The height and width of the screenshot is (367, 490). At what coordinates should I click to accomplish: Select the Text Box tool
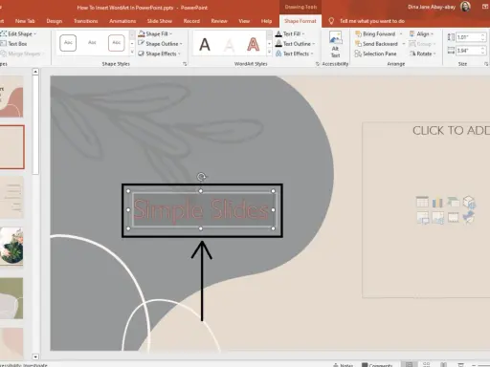(14, 44)
